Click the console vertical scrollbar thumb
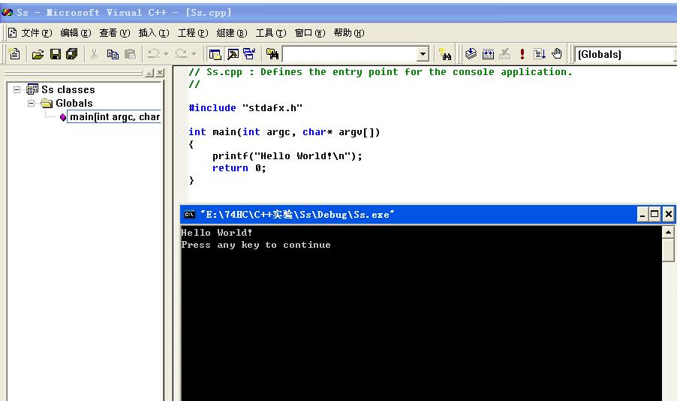This screenshot has height=401, width=677. tap(668, 250)
